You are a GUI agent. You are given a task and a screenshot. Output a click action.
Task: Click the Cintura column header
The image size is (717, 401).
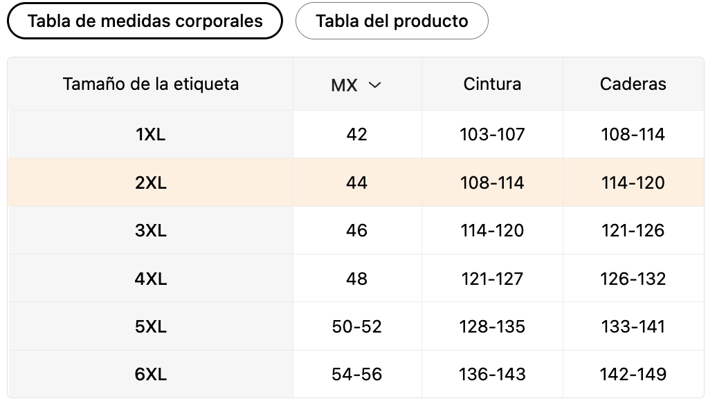pos(492,84)
